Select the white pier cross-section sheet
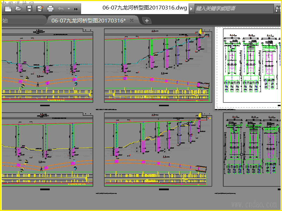 249,67
